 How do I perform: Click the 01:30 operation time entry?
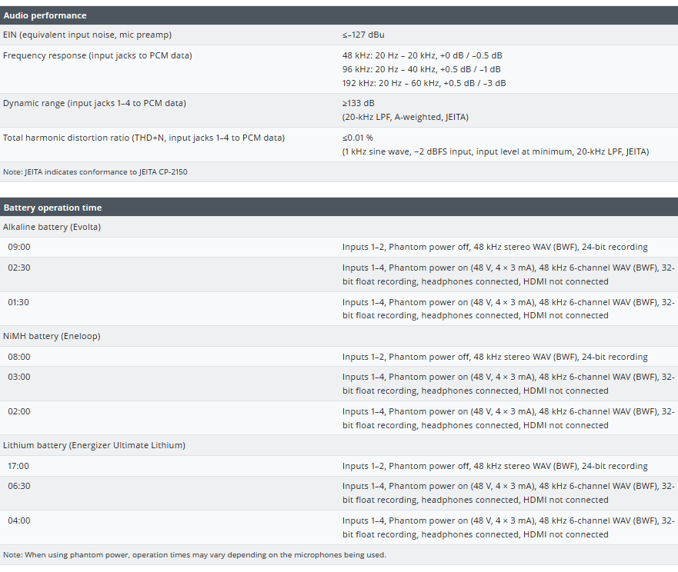[x=19, y=302]
